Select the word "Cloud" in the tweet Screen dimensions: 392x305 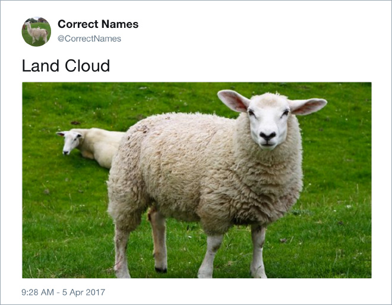[x=87, y=66]
